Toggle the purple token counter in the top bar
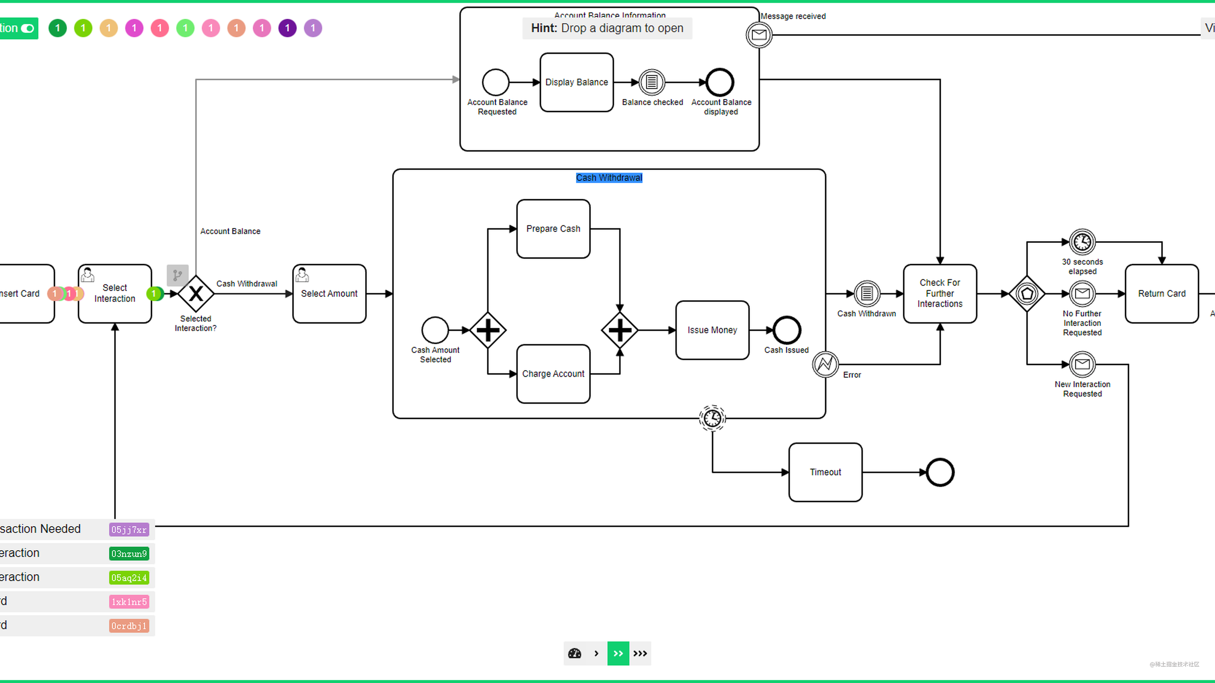 [x=287, y=28]
